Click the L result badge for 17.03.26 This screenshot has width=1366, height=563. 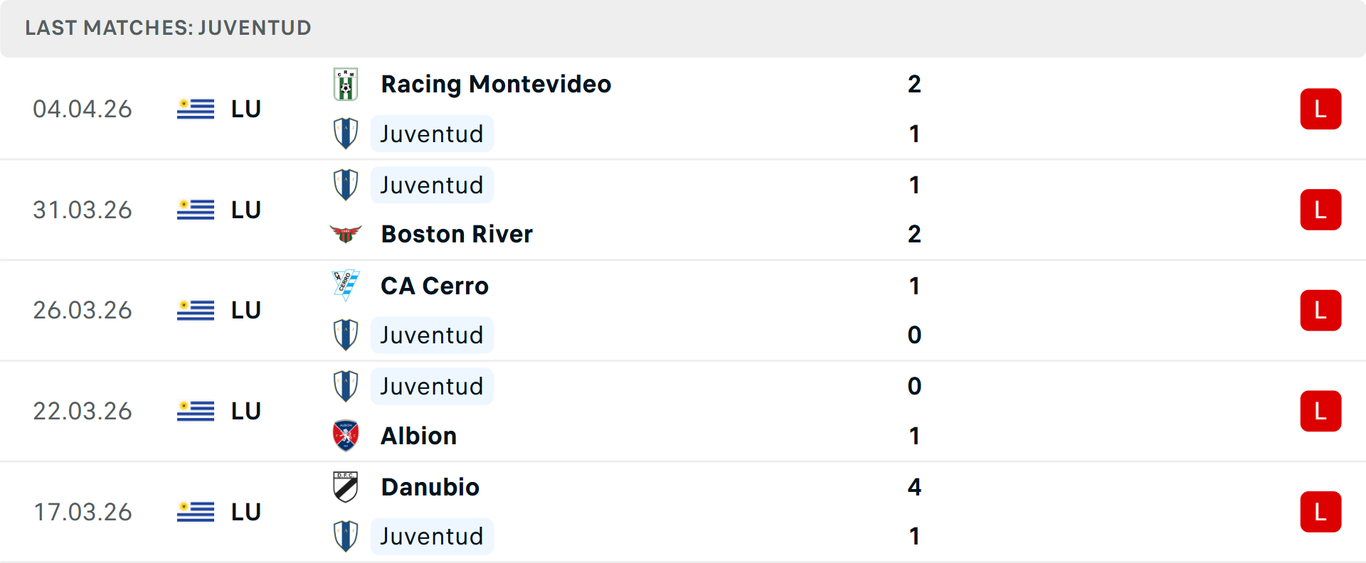click(1320, 512)
